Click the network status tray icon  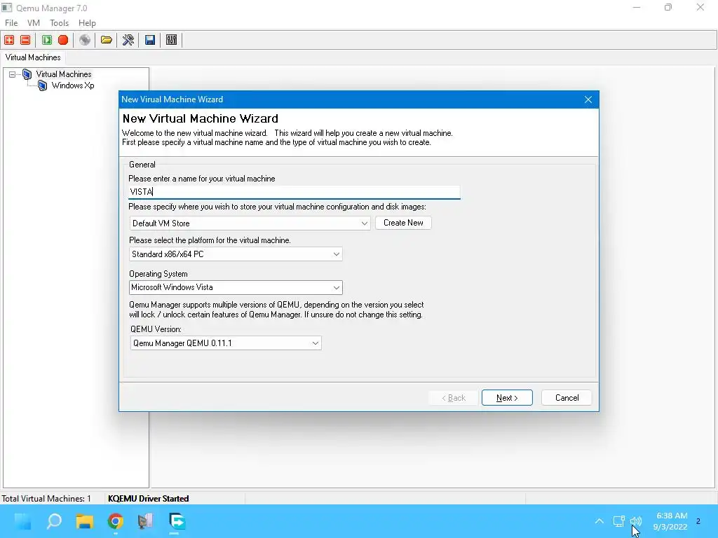(x=618, y=521)
